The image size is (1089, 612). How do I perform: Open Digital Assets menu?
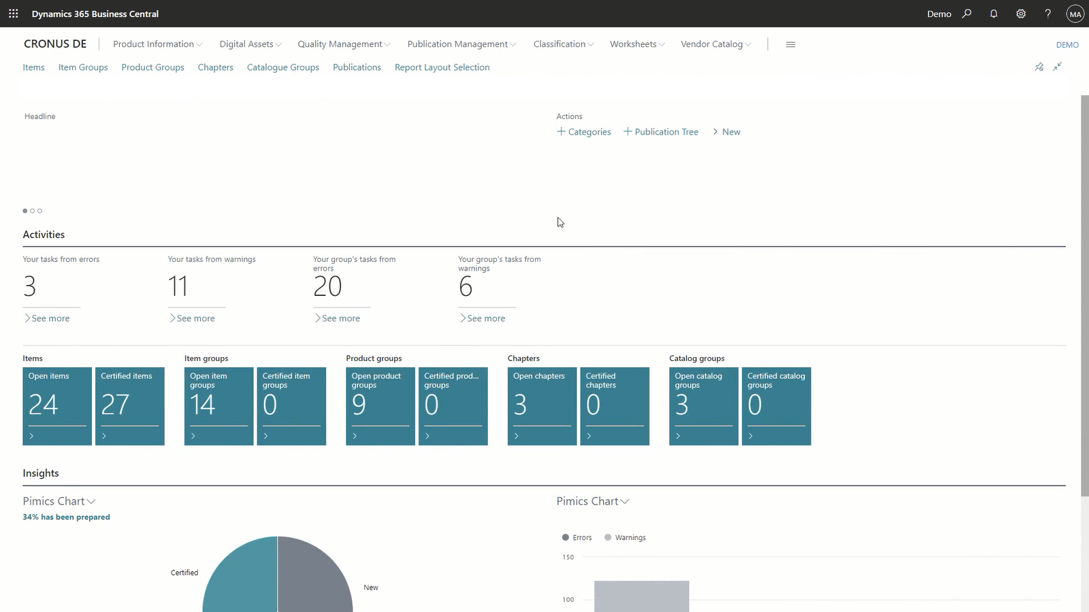pyautogui.click(x=250, y=44)
